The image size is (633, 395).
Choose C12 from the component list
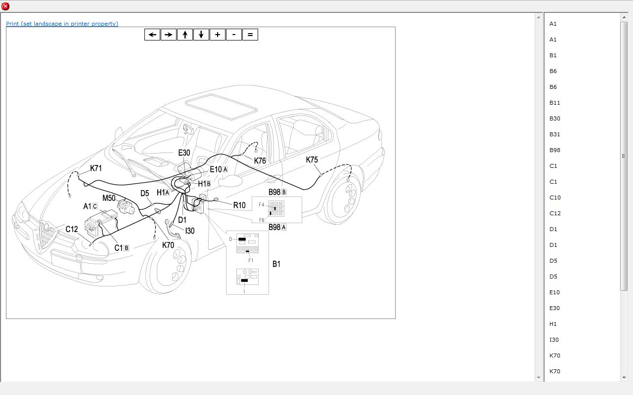555,213
